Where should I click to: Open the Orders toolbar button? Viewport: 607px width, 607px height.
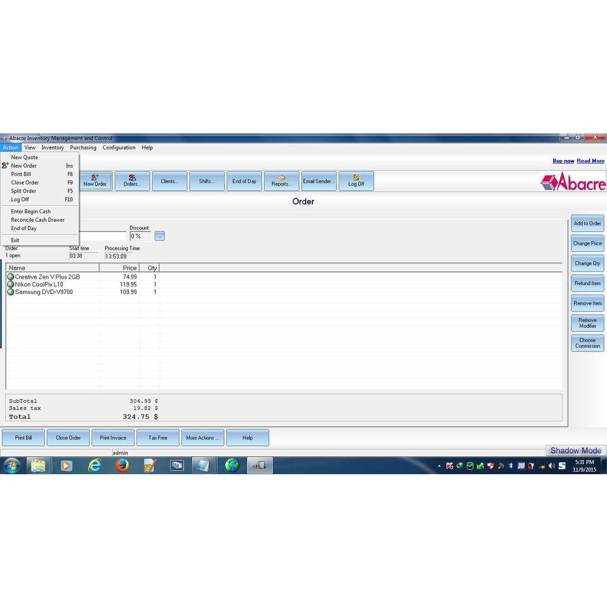point(132,181)
